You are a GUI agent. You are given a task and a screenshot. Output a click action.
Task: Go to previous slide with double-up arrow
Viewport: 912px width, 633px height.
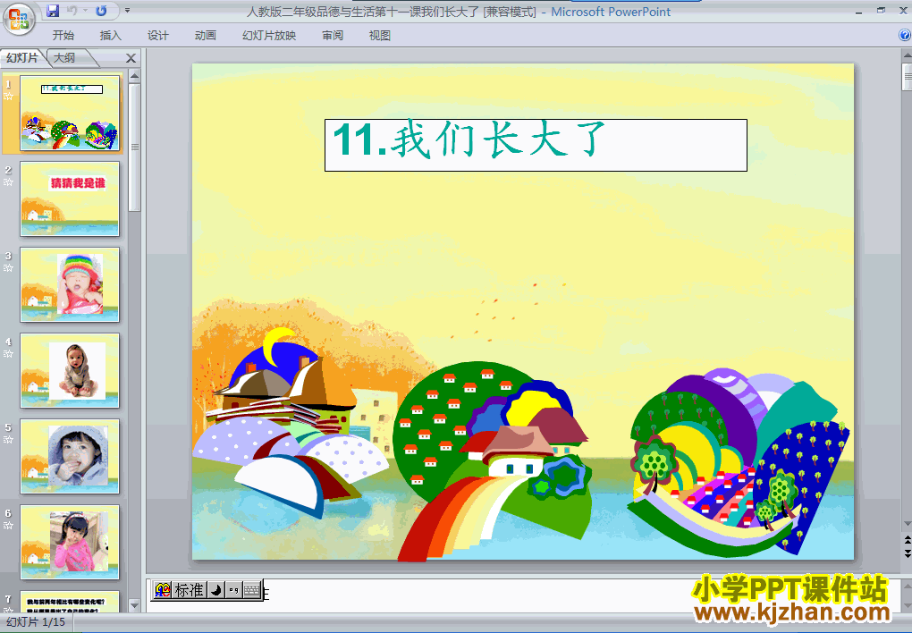(x=907, y=541)
